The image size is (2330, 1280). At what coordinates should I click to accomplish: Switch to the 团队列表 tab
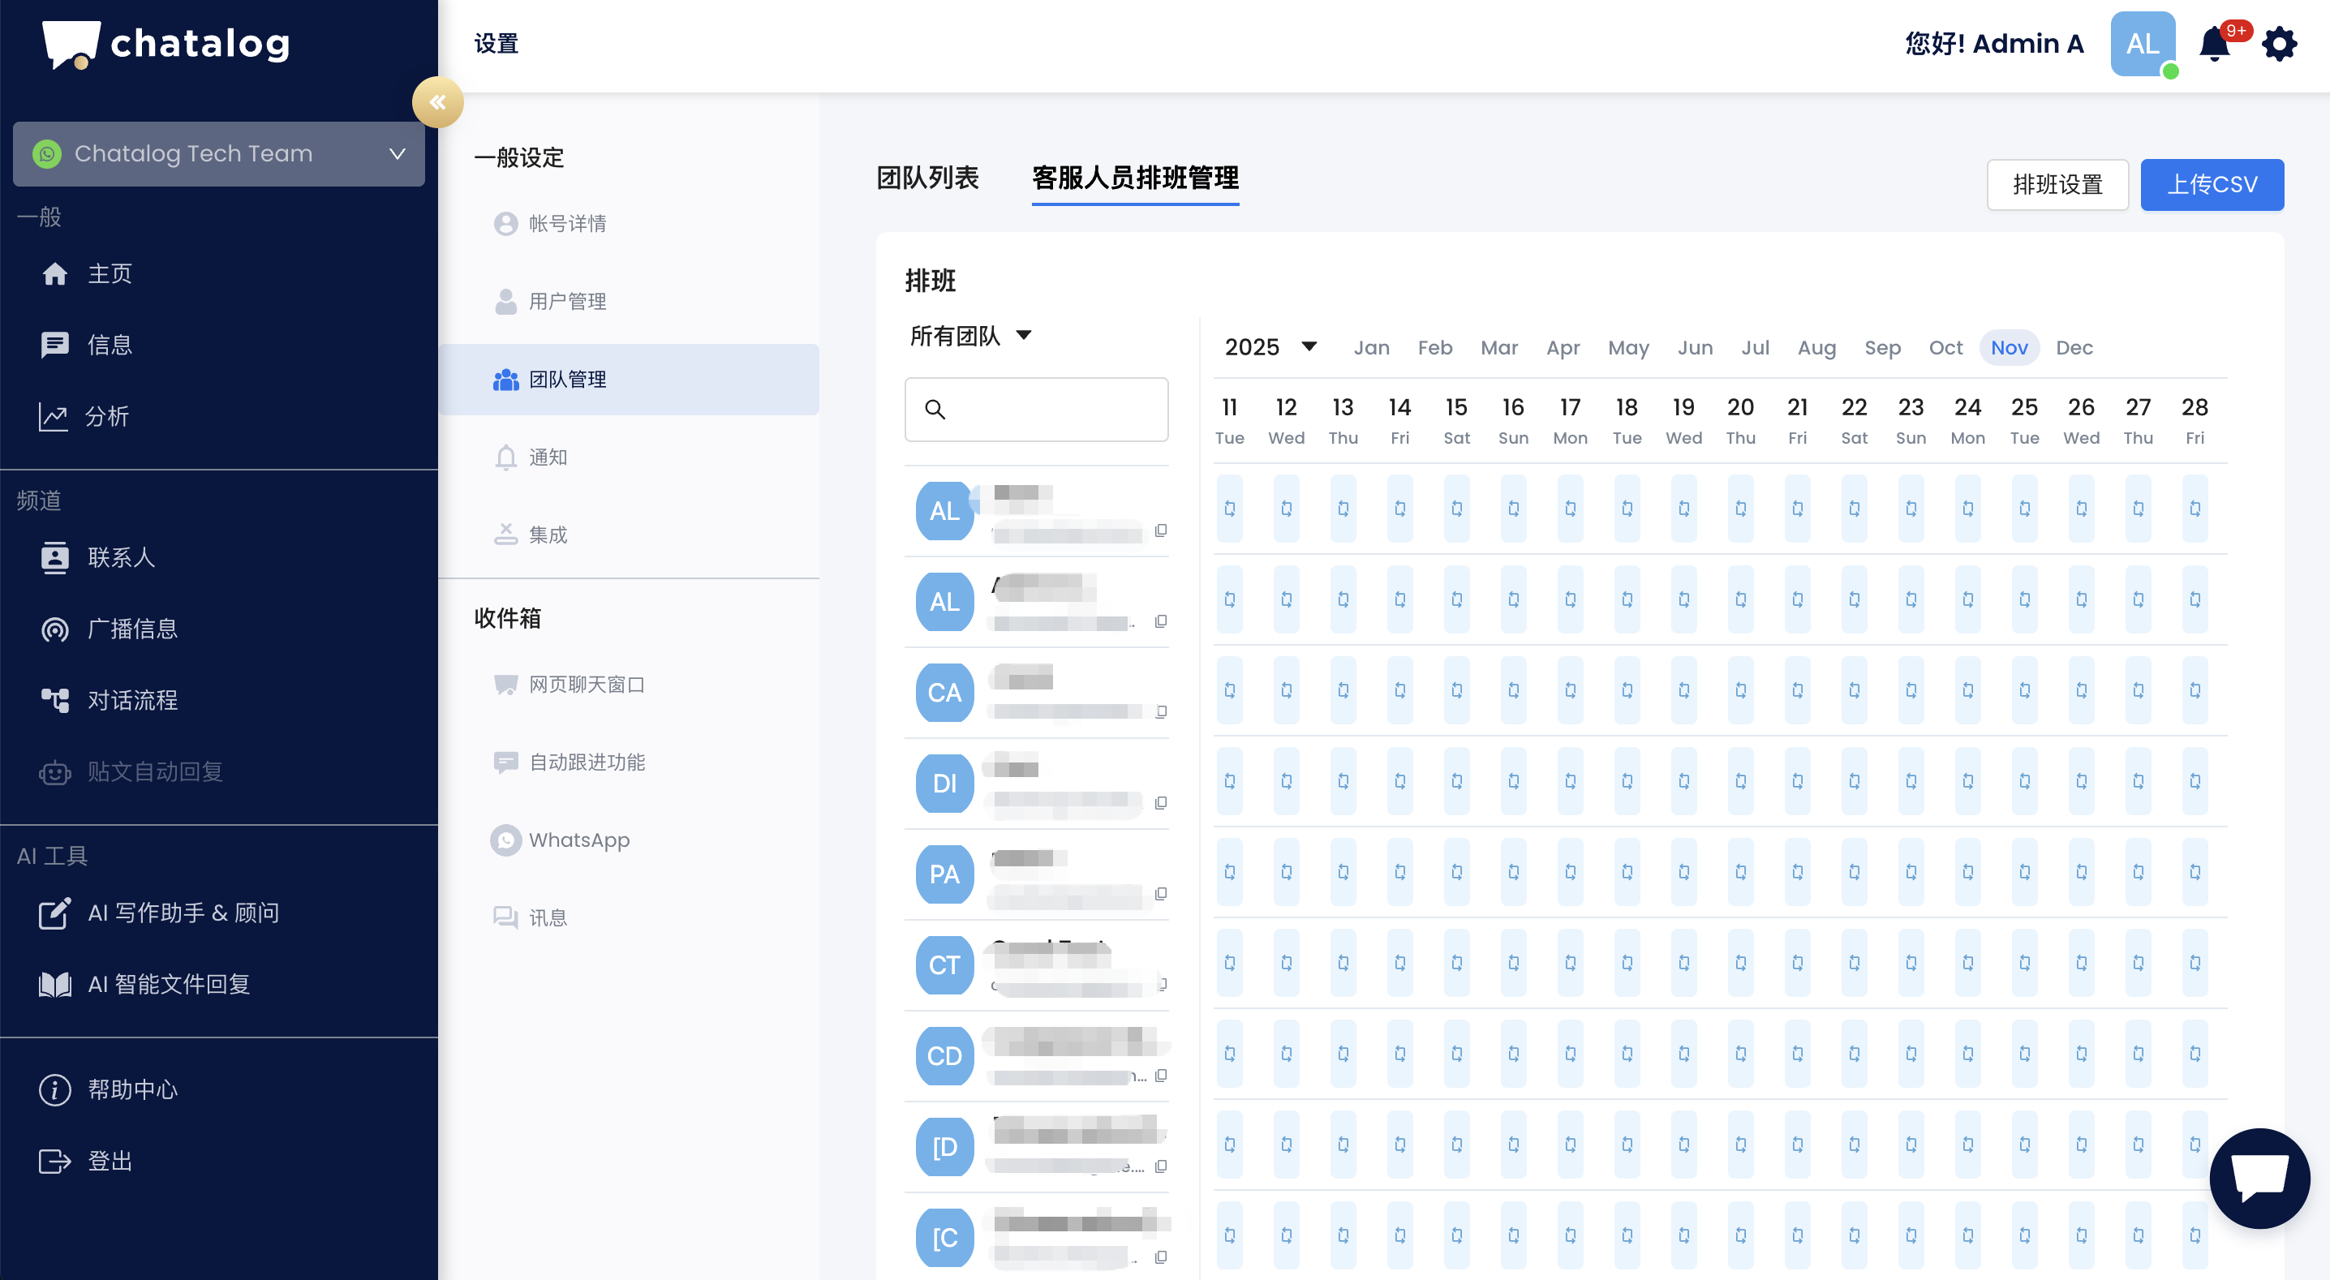pyautogui.click(x=927, y=178)
